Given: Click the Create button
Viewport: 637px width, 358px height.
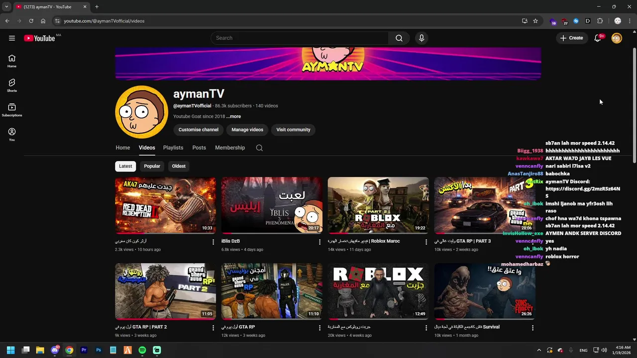Looking at the screenshot, I should coord(571,38).
